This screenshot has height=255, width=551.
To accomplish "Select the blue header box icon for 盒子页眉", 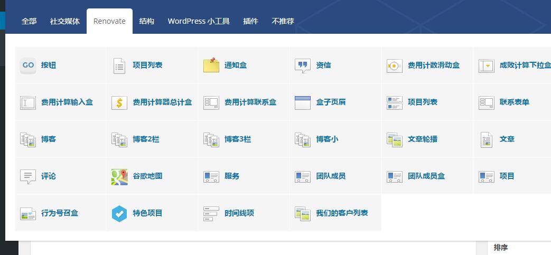I will click(x=303, y=103).
